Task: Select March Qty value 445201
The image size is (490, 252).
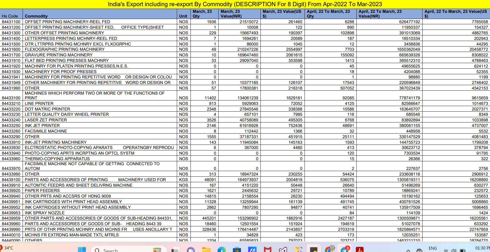Action: coord(204,218)
